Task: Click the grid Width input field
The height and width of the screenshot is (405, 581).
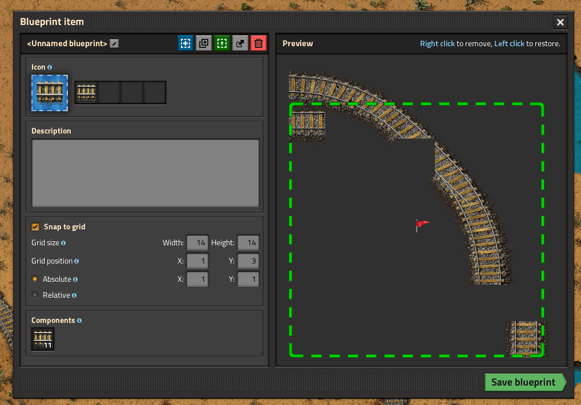Action: tap(197, 243)
